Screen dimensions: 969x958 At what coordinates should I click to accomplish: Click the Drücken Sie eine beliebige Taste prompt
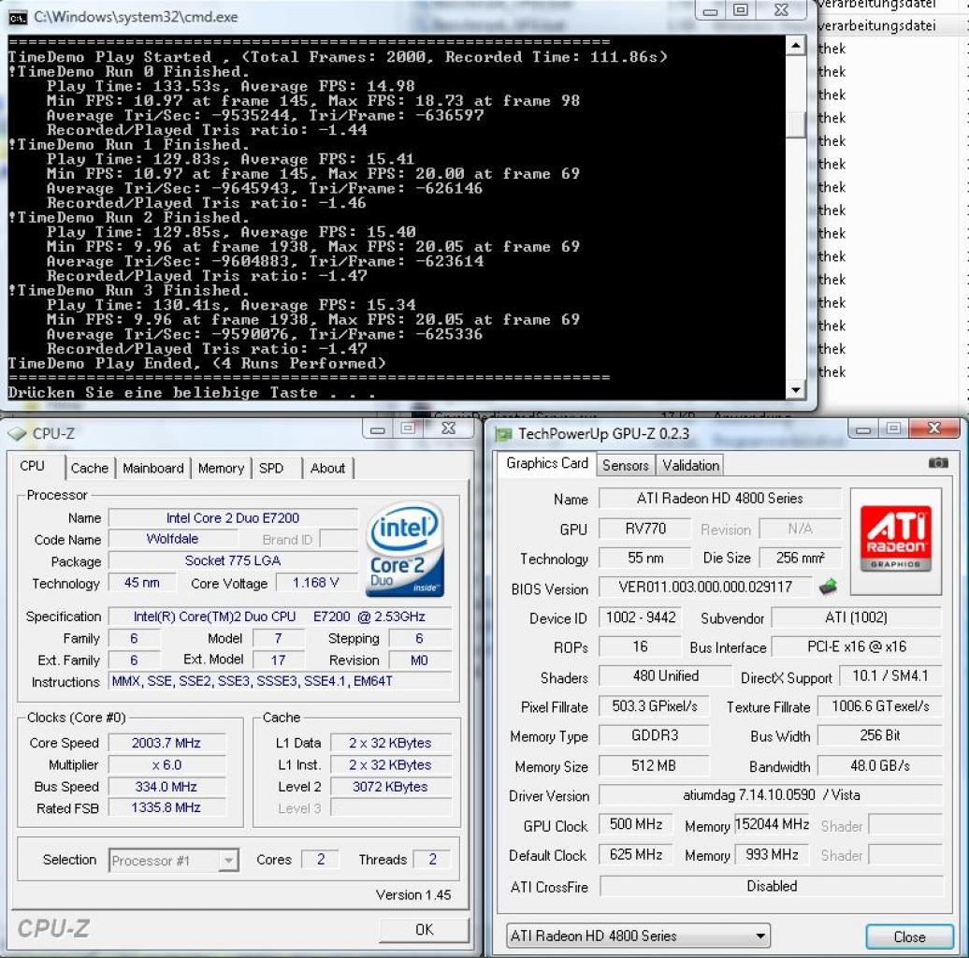192,393
